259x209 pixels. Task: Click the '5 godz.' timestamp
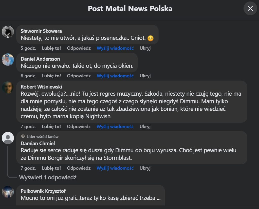(x=28, y=48)
